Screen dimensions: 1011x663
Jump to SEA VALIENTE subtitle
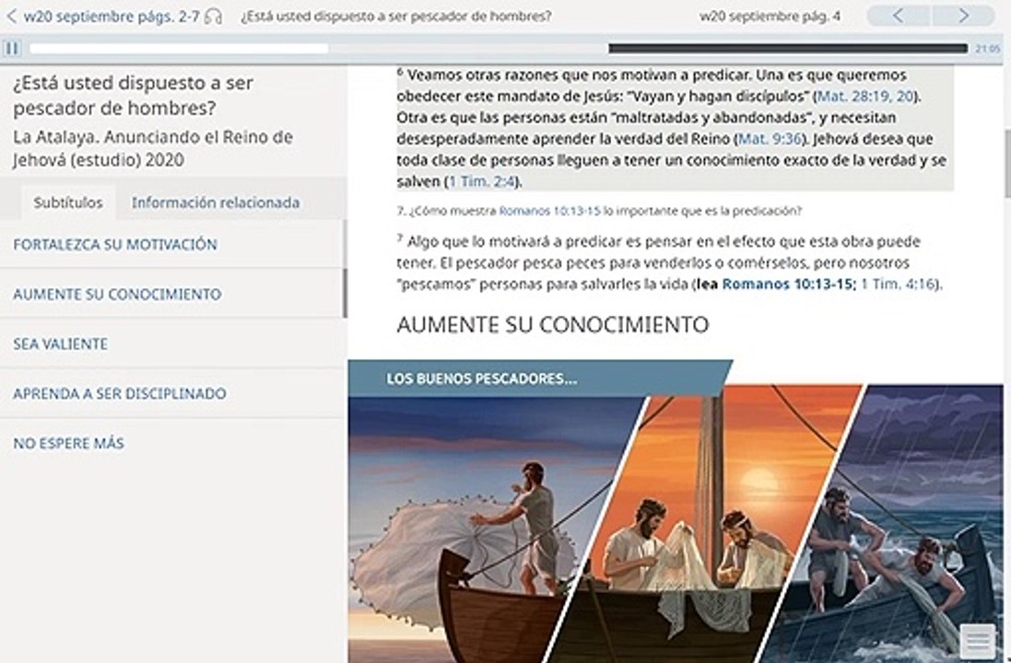pos(172,343)
